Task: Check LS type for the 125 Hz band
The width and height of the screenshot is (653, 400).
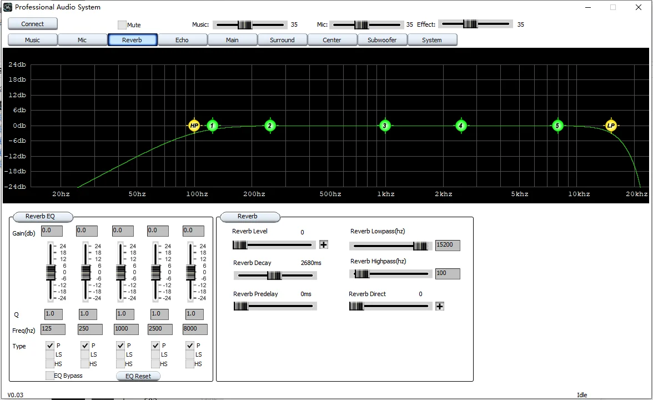Action: [50, 354]
